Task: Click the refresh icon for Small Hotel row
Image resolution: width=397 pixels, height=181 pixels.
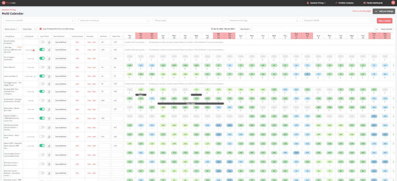Action: pyautogui.click(x=49, y=100)
